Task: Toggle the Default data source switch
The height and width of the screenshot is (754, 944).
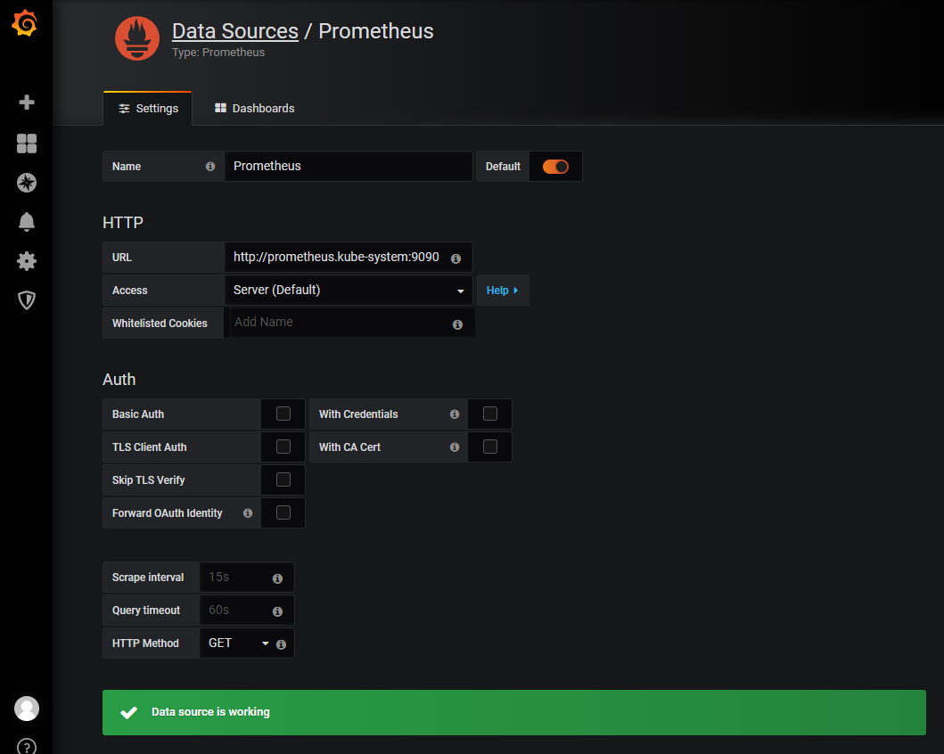Action: click(555, 167)
